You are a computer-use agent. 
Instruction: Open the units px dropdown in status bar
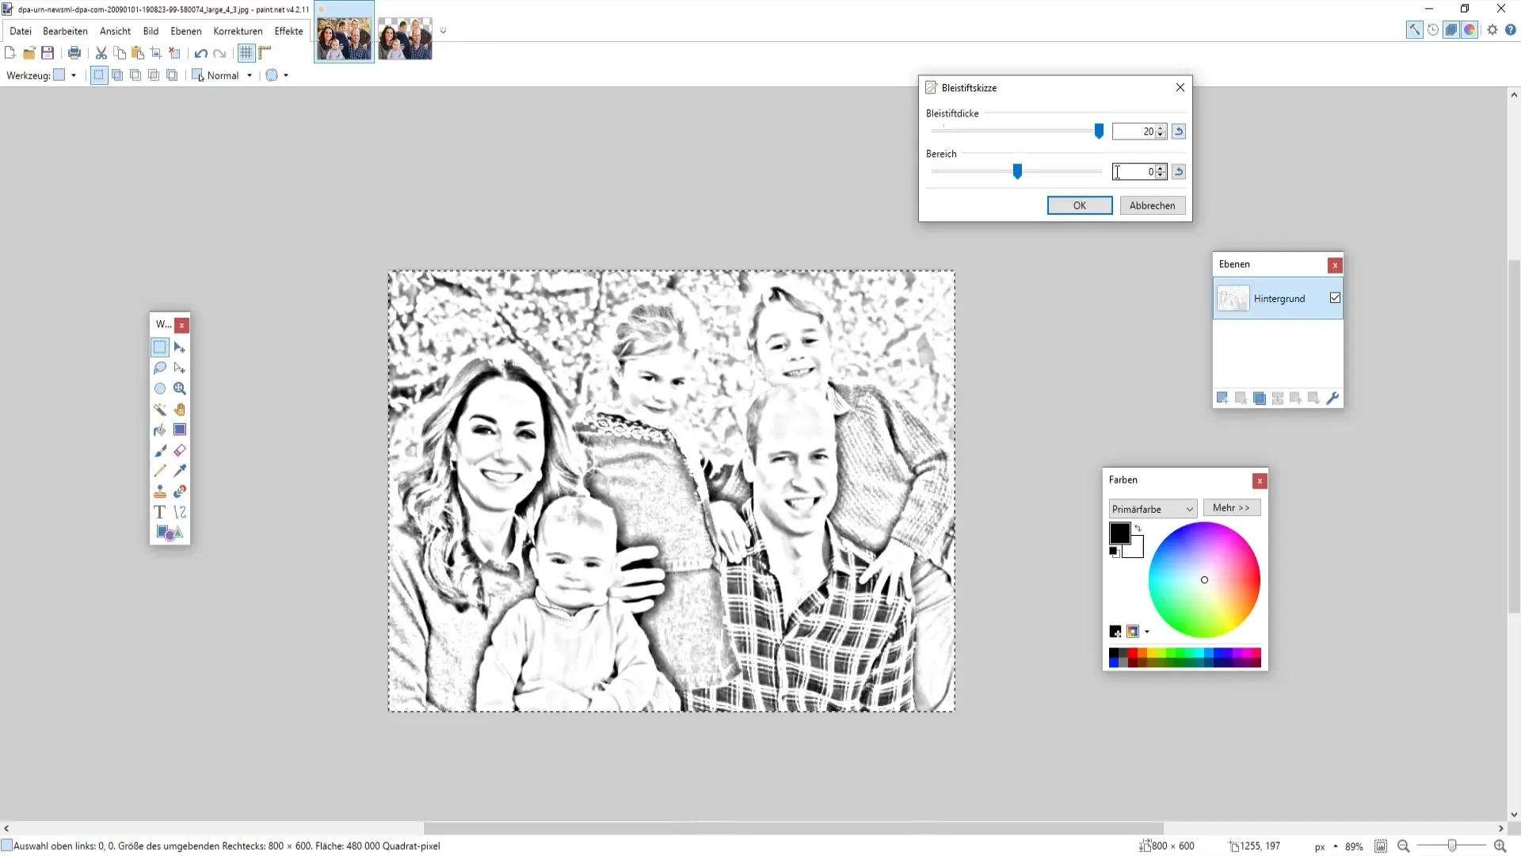[x=1326, y=846]
